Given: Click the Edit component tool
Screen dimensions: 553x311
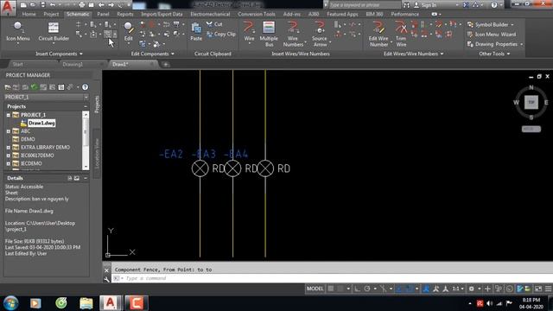Looking at the screenshot, I should tap(129, 31).
